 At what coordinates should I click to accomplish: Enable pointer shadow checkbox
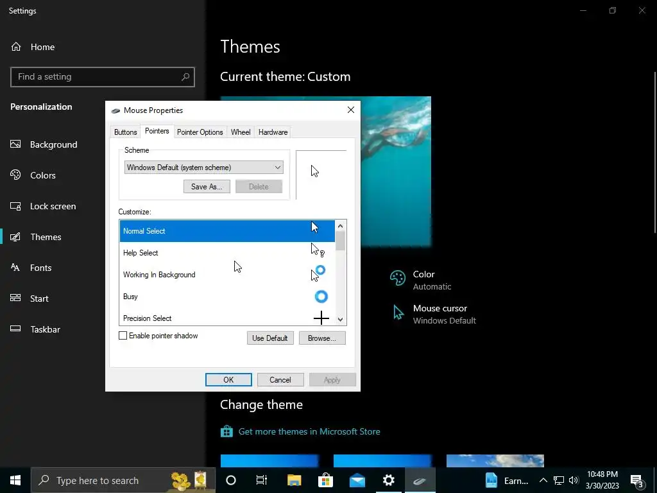[123, 335]
